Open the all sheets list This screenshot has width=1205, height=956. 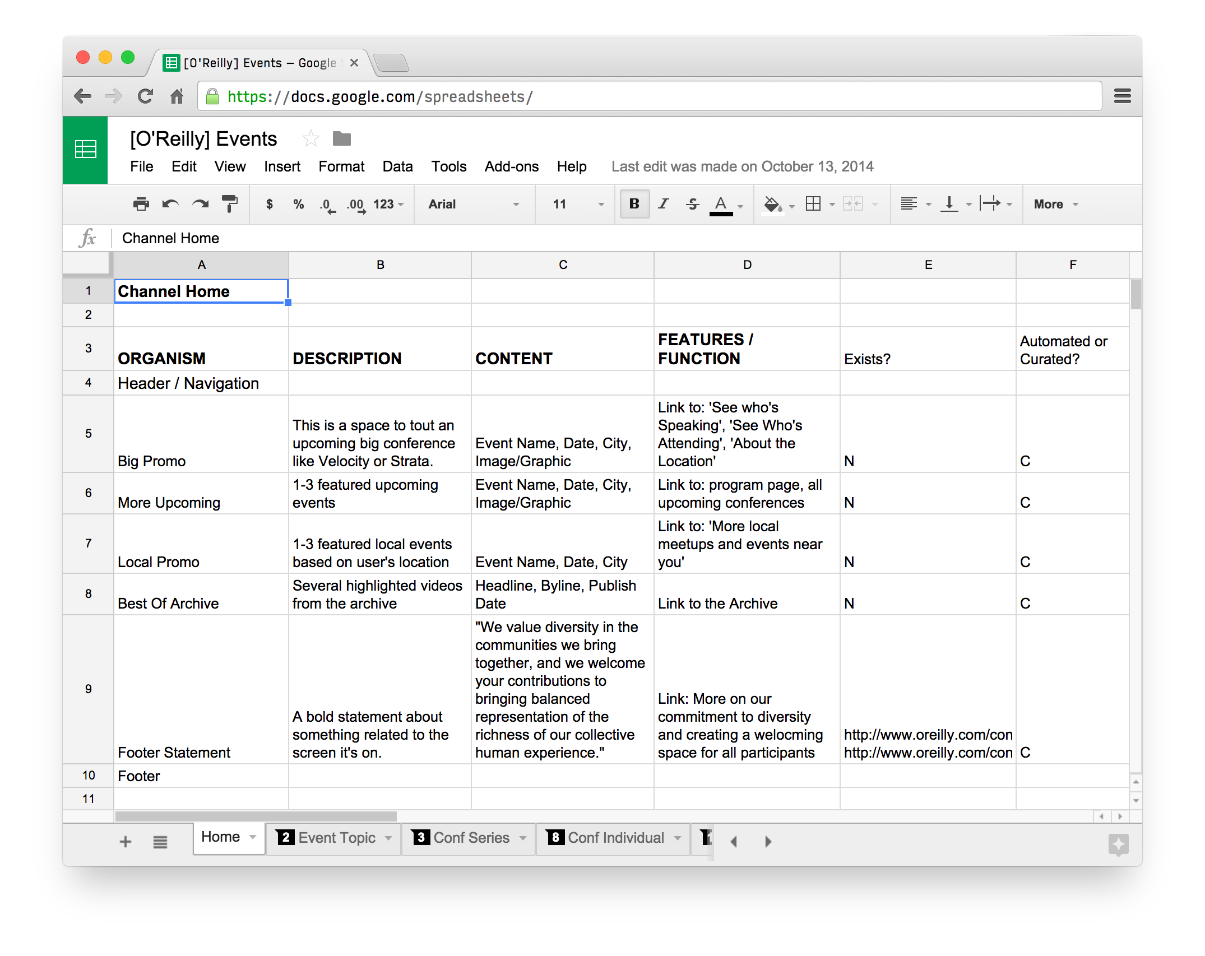(x=160, y=842)
